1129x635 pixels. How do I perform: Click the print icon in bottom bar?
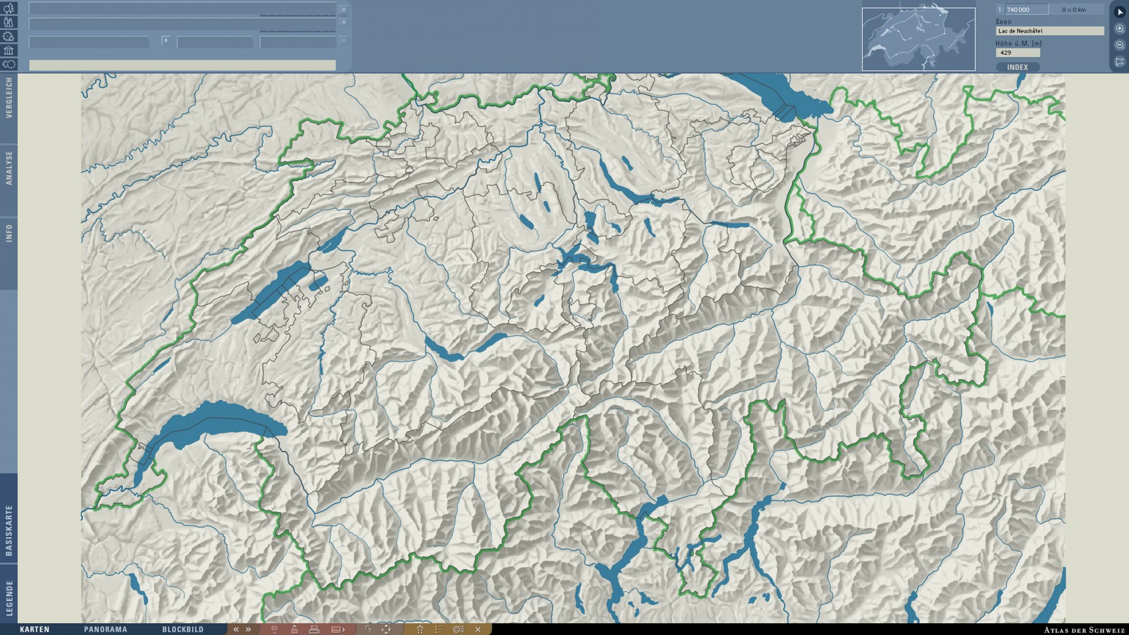click(x=315, y=629)
